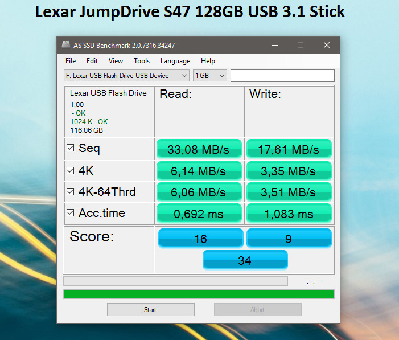
Task: Click the Read: column header
Action: pos(175,94)
